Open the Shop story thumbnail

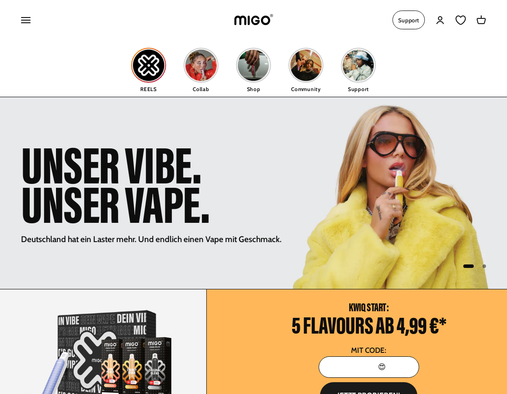click(x=253, y=65)
